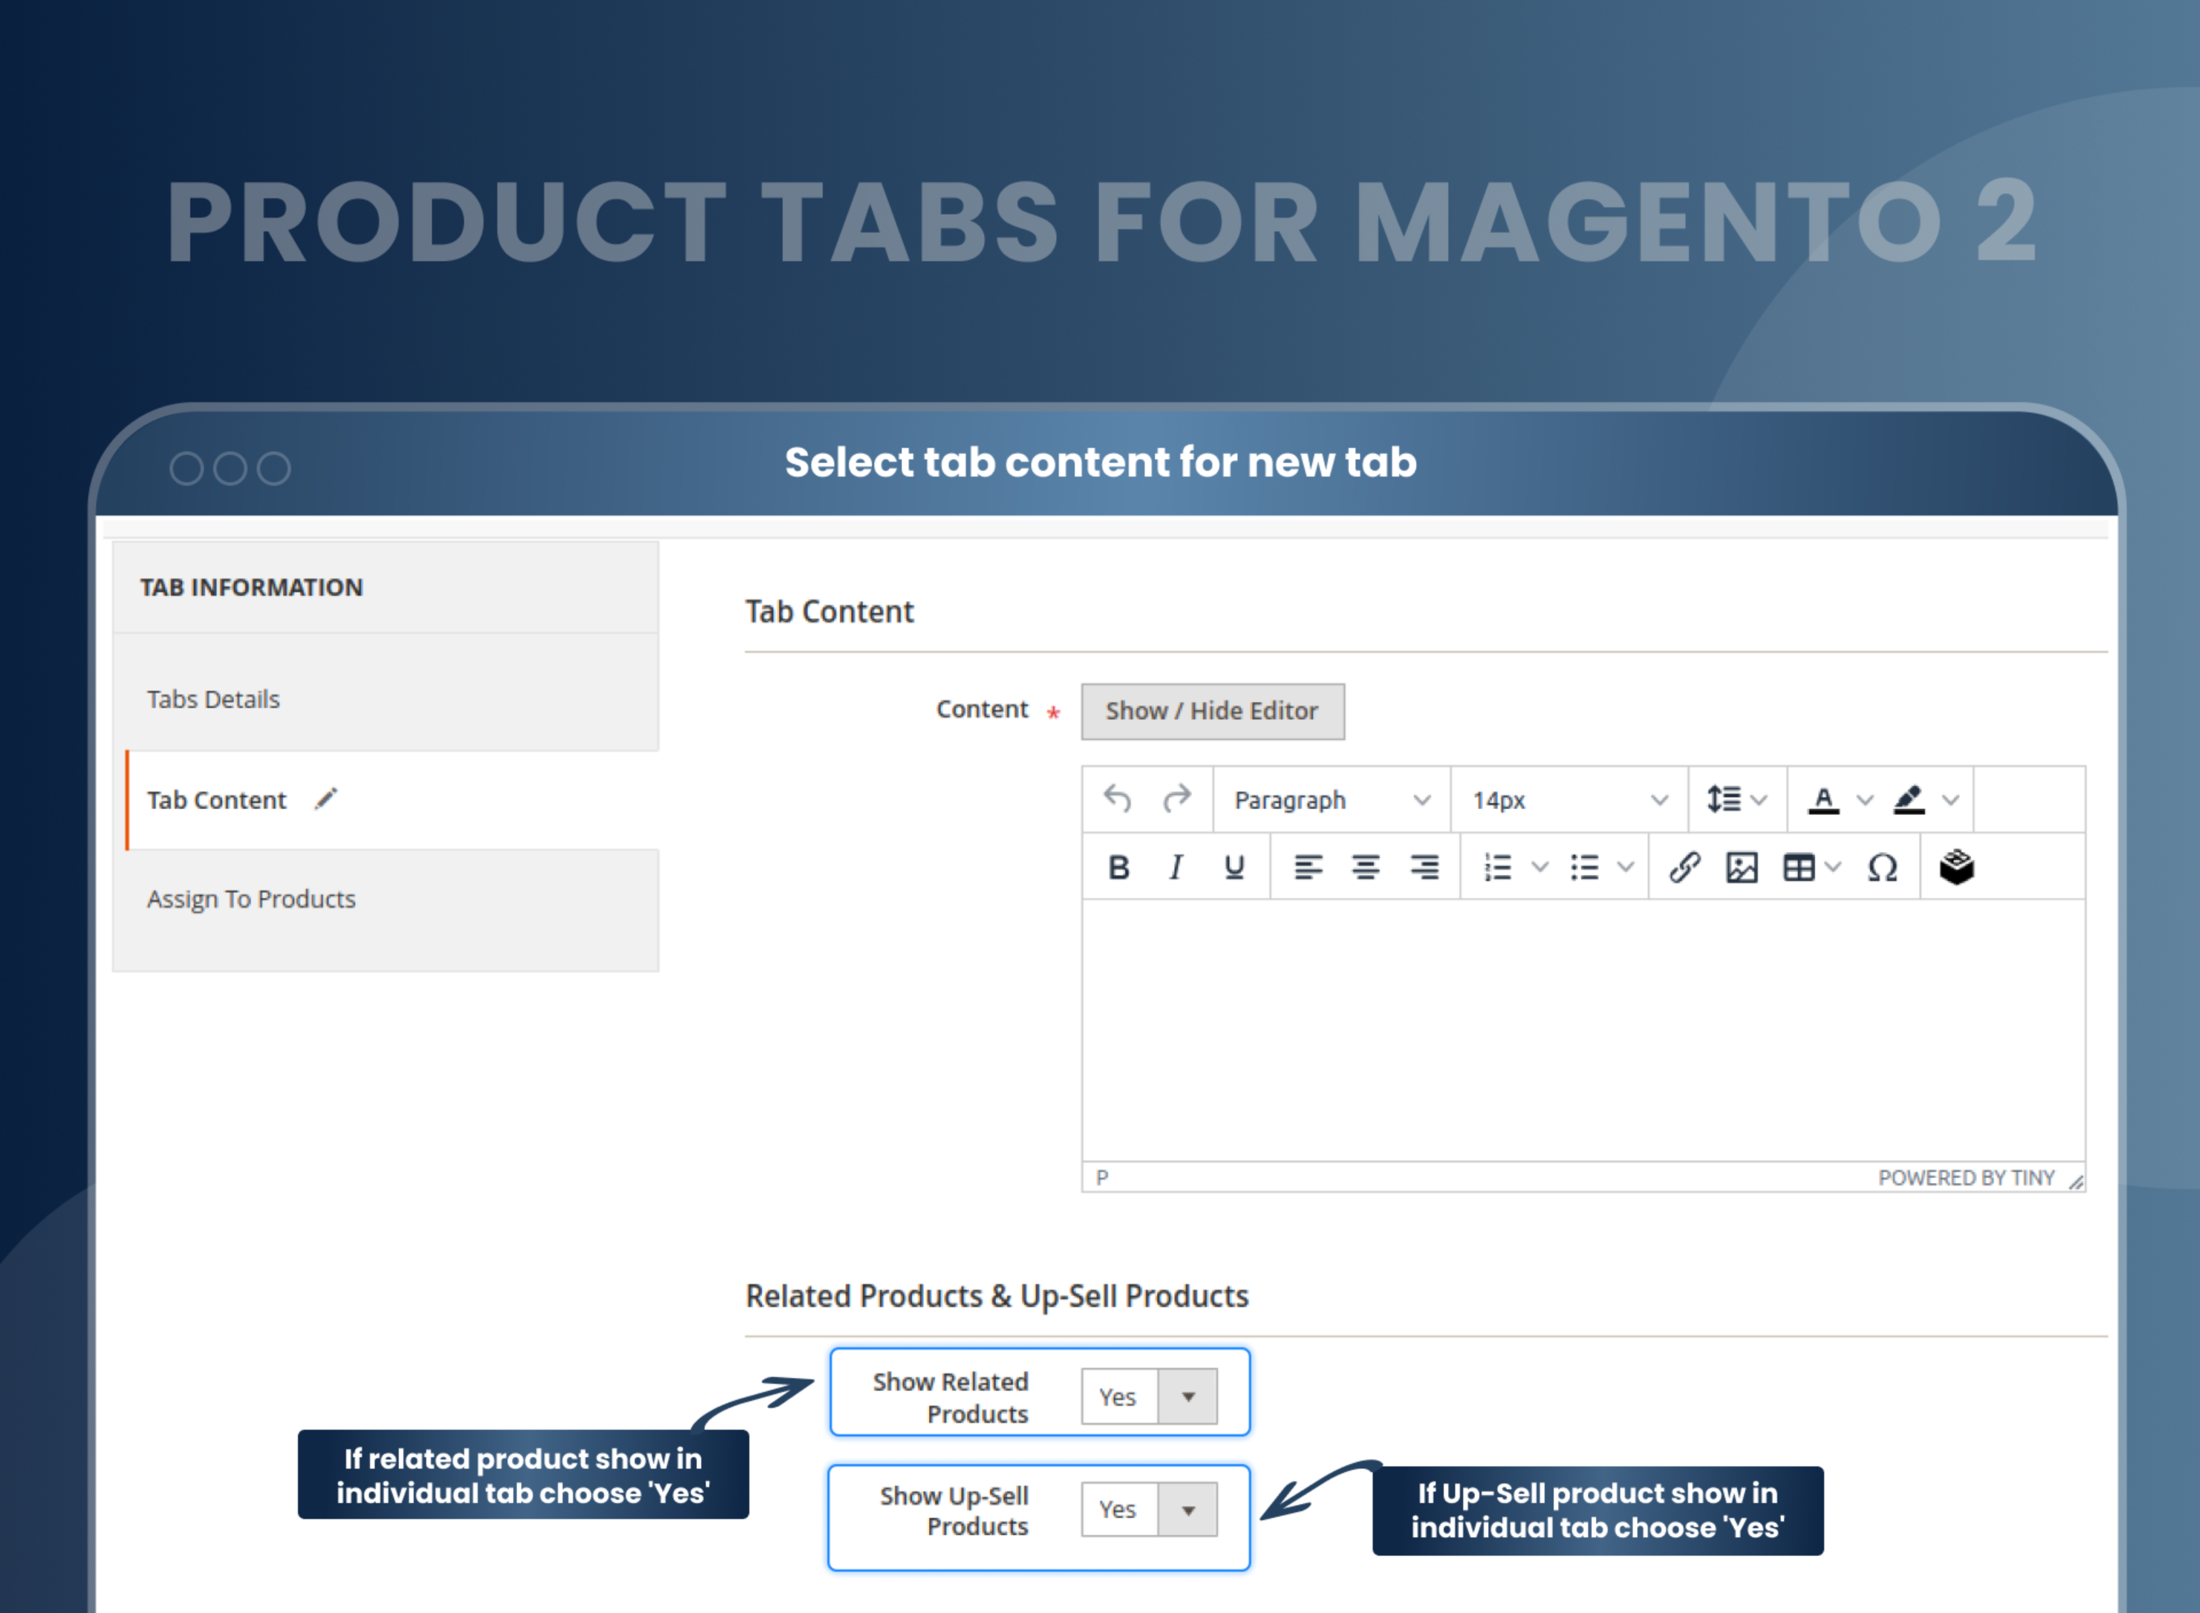Screen dimensions: 2200x1613
Task: Click the POWERED BY TINY link
Action: click(x=1967, y=1178)
